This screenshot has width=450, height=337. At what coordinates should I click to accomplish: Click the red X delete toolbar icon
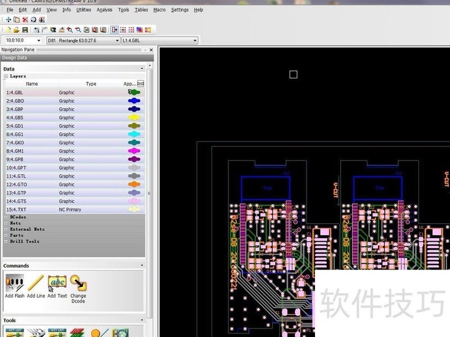coord(25,19)
